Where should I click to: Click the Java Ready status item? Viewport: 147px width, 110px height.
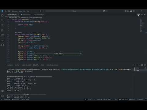[25, 100]
